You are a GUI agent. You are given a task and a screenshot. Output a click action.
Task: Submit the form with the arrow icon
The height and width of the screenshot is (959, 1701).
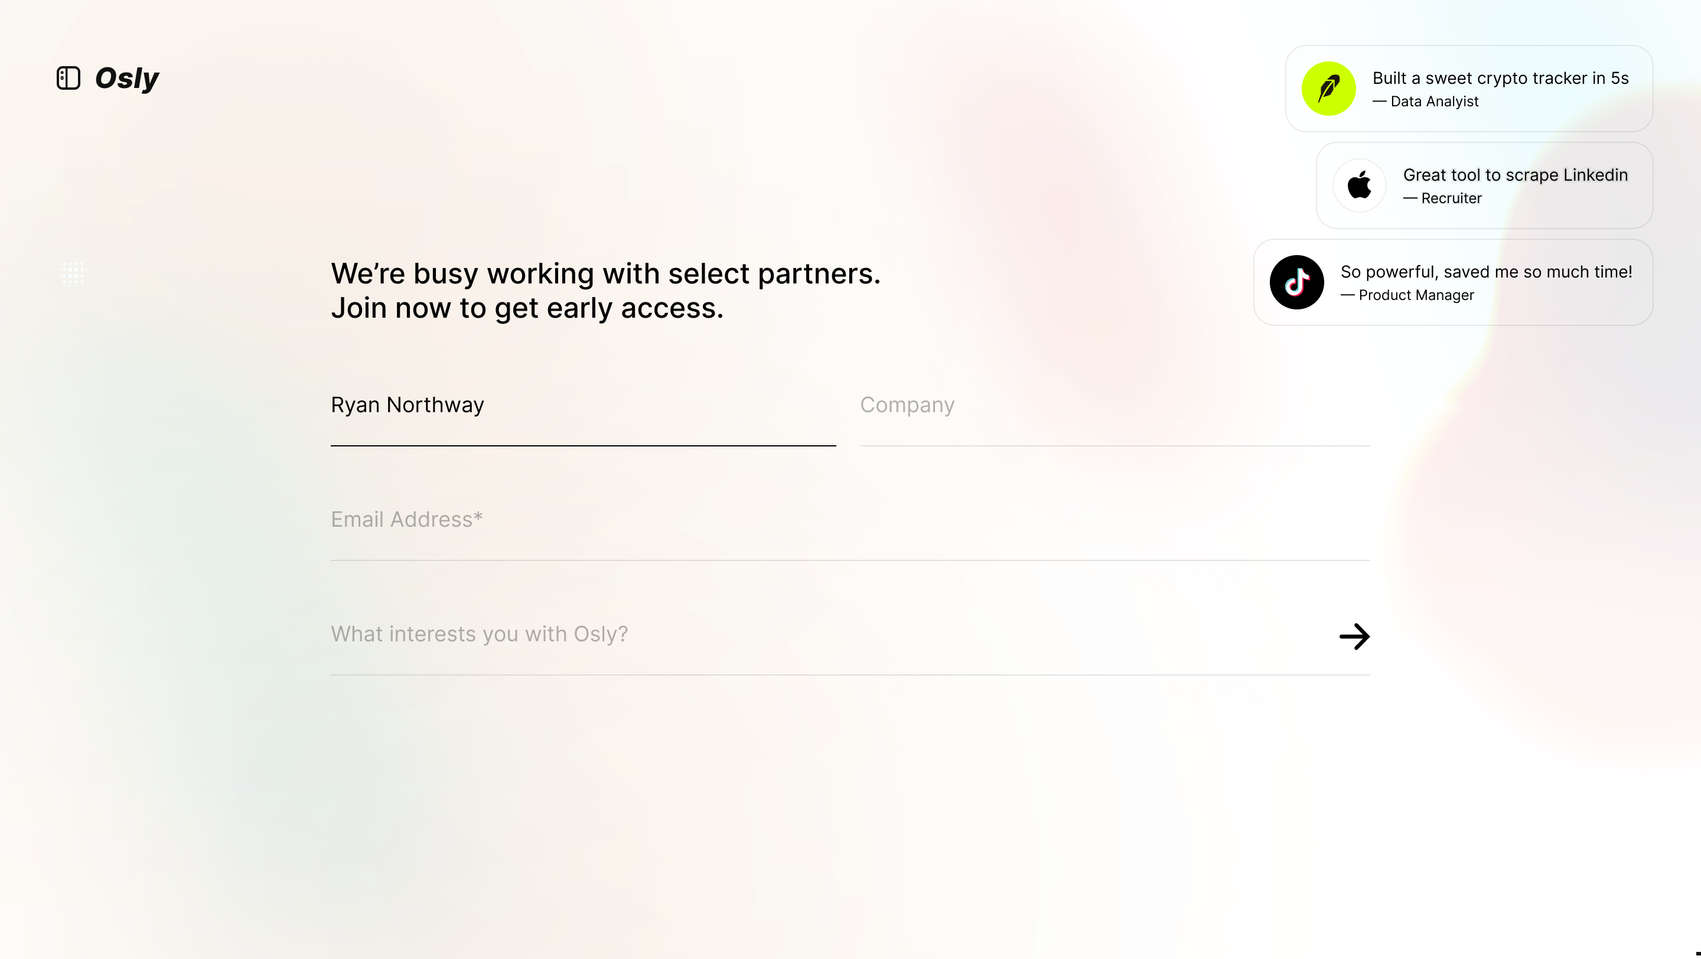(1354, 636)
